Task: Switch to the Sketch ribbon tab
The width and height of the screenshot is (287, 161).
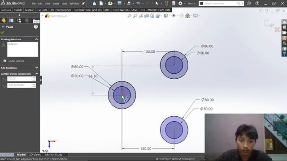Action: click(x=18, y=10)
